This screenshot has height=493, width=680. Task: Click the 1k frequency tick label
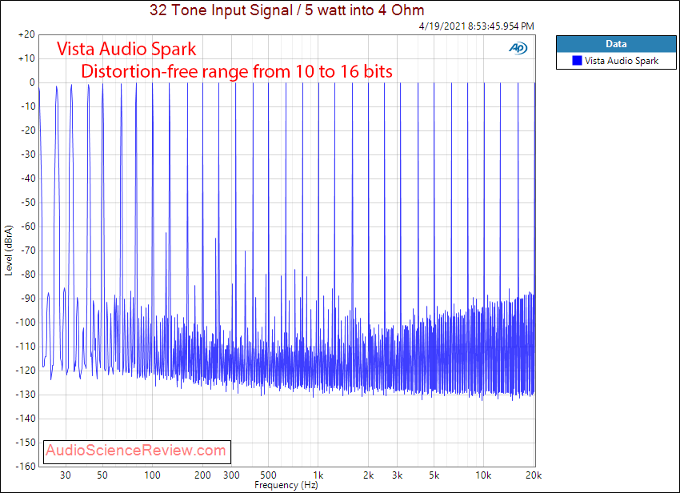coord(318,475)
